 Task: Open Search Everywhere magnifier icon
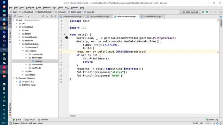coord(221,12)
